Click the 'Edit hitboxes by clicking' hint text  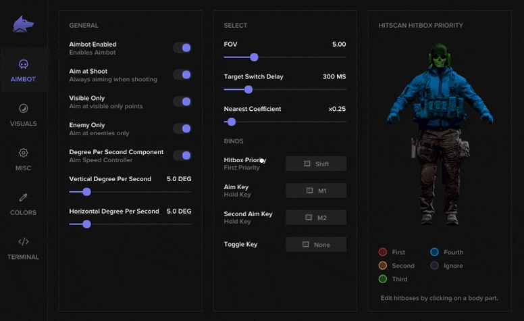coord(439,298)
